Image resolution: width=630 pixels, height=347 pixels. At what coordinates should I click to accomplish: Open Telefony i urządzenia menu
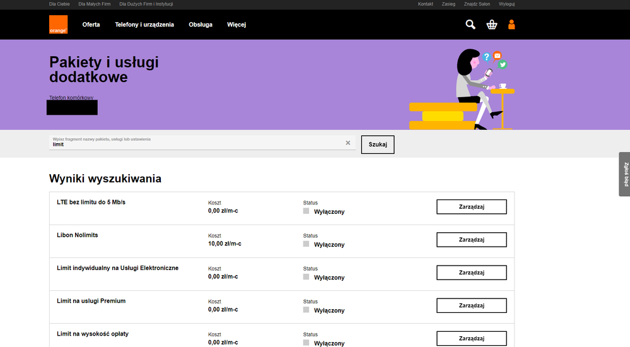click(x=144, y=25)
